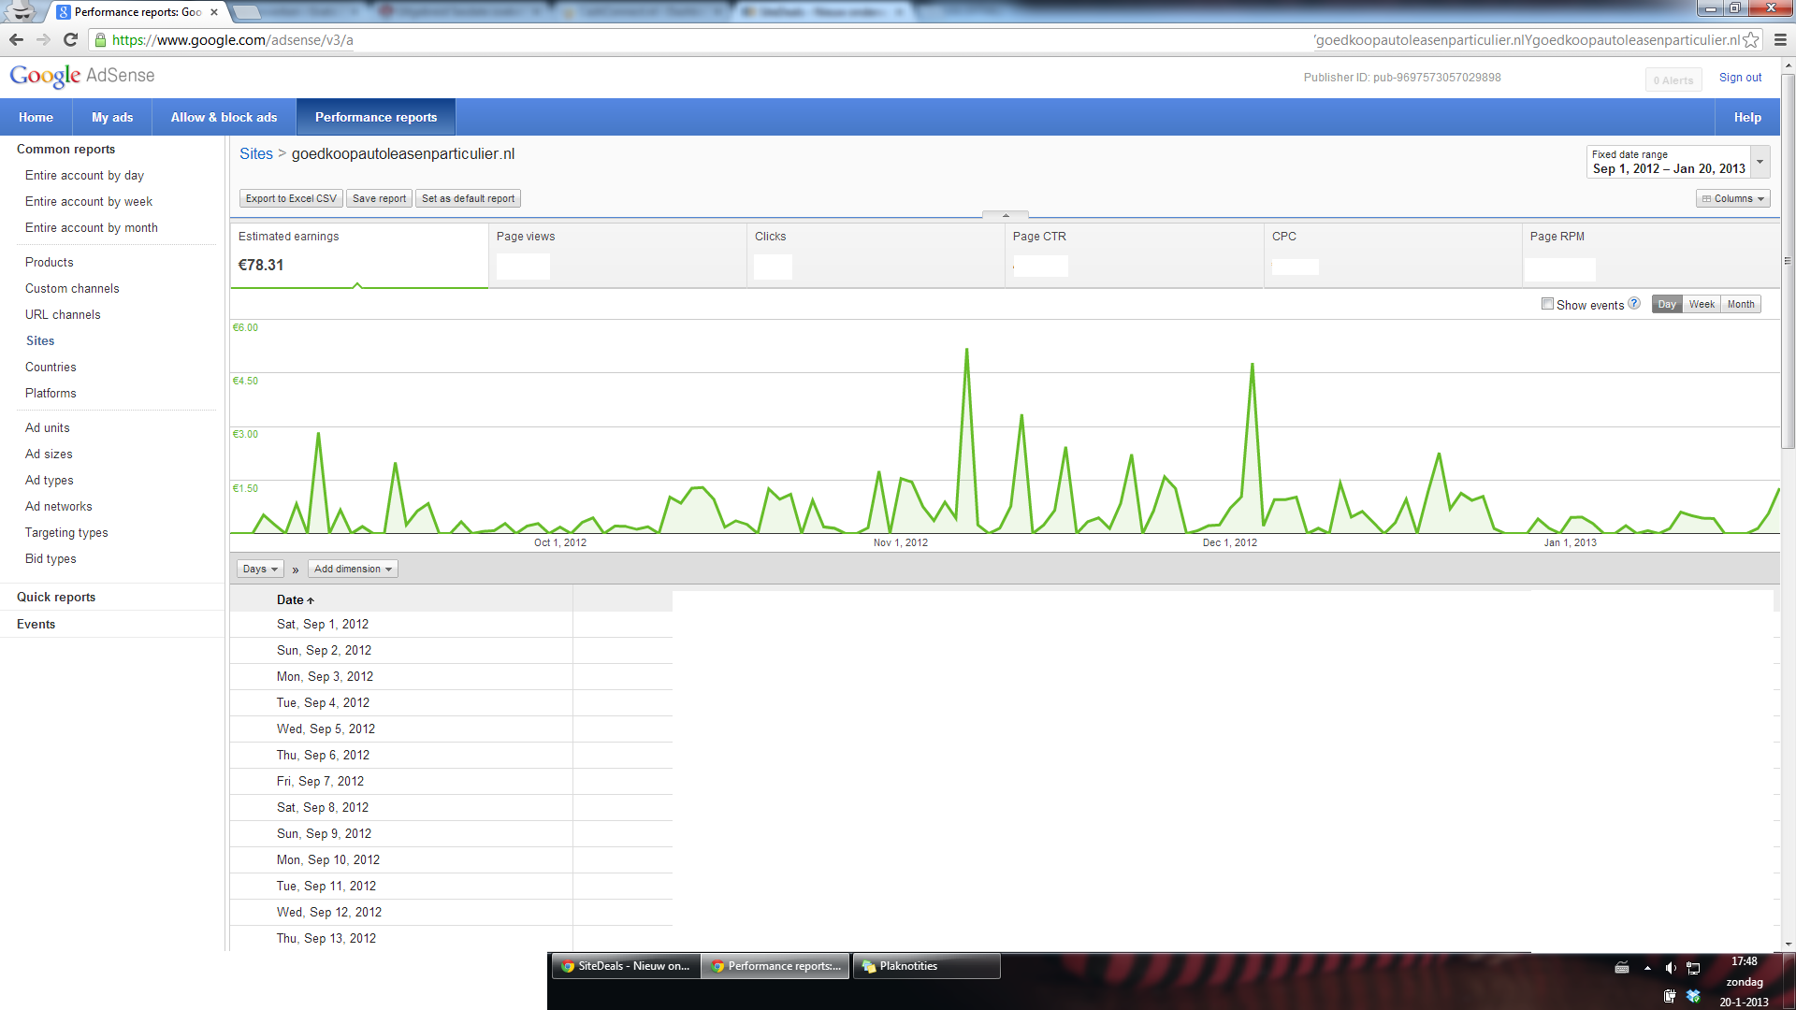Switch chart granularity to Month
Image resolution: width=1796 pixels, height=1010 pixels.
click(1741, 304)
